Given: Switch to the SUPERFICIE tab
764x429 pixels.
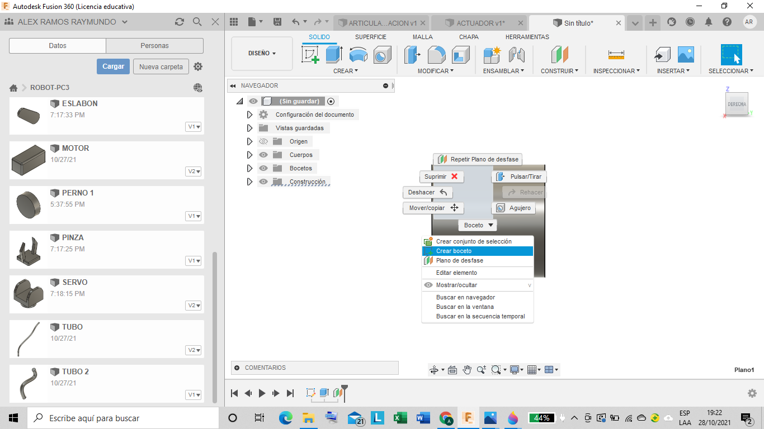Looking at the screenshot, I should 371,37.
